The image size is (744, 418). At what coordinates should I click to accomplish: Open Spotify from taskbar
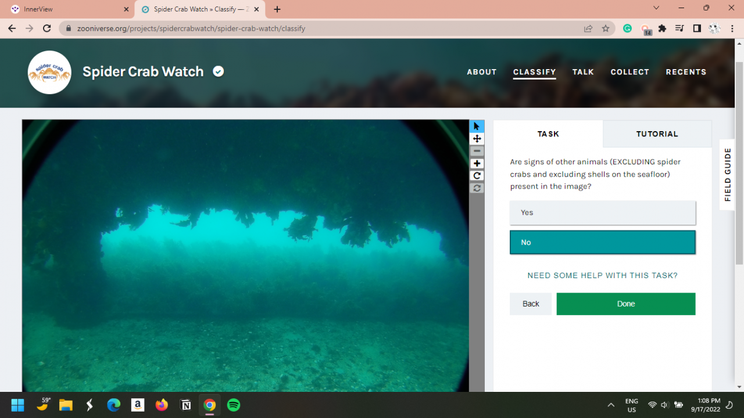pyautogui.click(x=234, y=405)
